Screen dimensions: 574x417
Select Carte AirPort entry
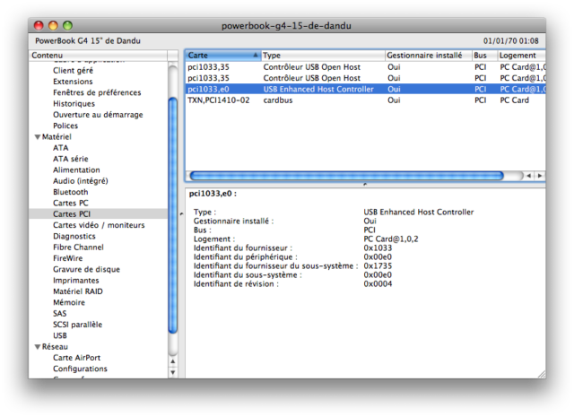[76, 358]
